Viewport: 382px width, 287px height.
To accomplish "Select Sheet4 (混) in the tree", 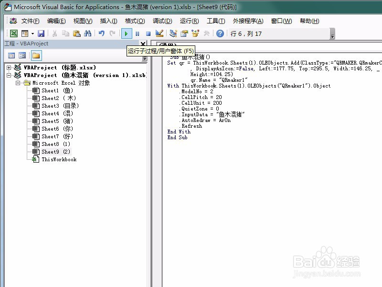I will pyautogui.click(x=57, y=113).
